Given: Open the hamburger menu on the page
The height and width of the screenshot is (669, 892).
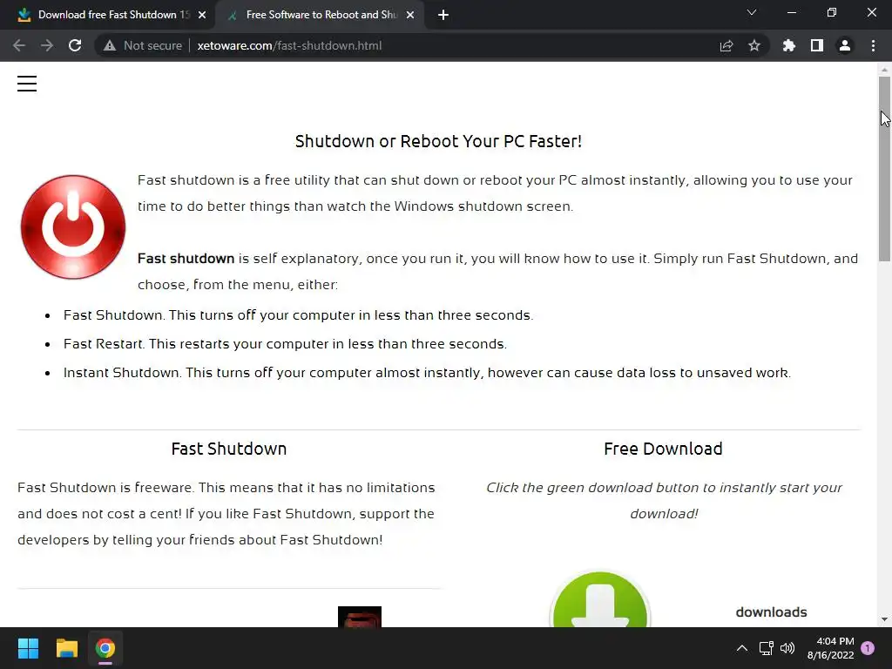Looking at the screenshot, I should pyautogui.click(x=27, y=84).
